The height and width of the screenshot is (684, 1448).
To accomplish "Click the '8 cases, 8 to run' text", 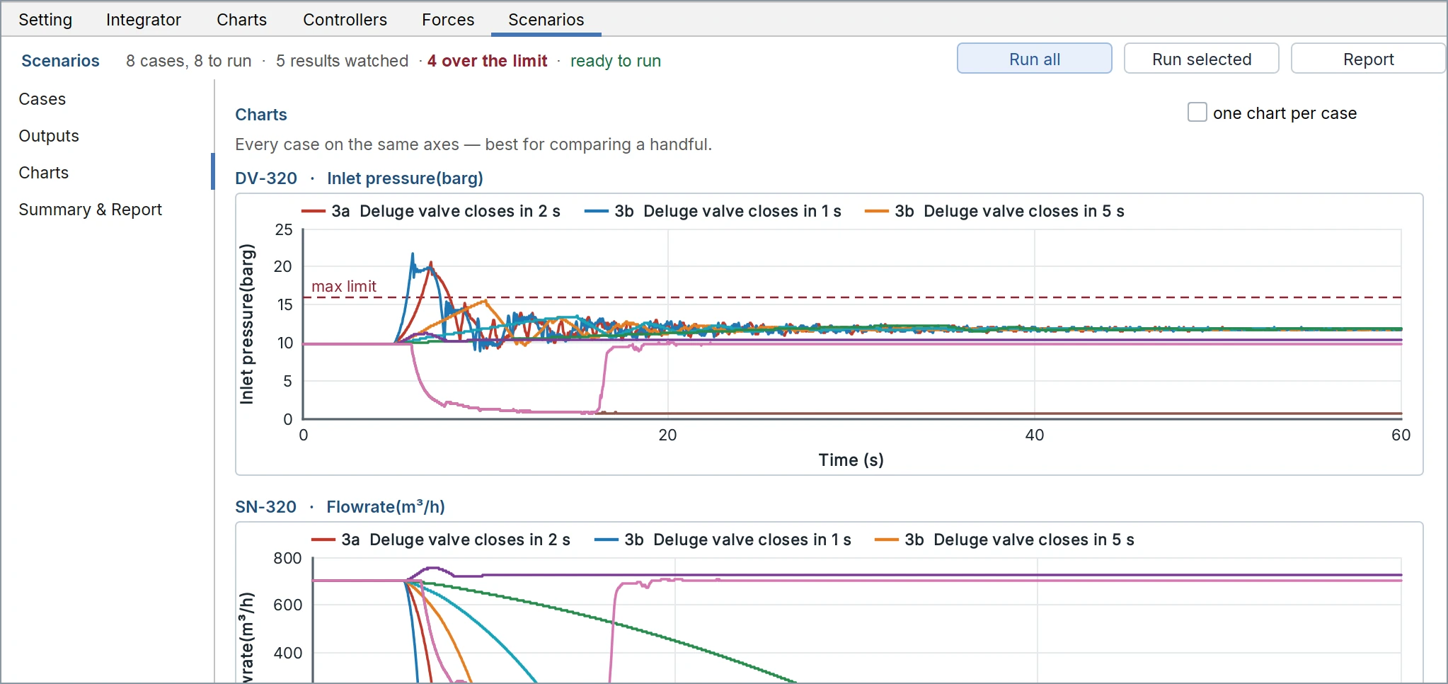I will coord(189,61).
